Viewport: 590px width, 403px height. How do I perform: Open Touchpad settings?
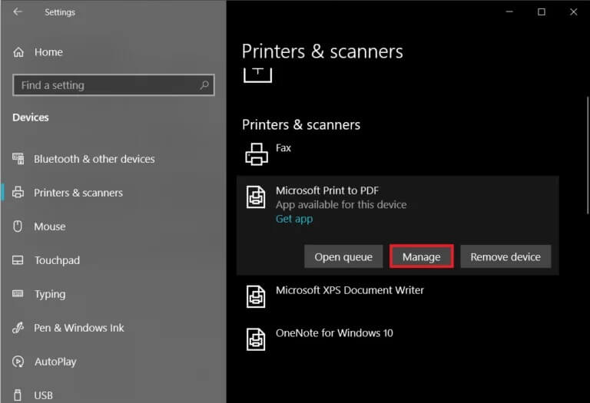57,260
